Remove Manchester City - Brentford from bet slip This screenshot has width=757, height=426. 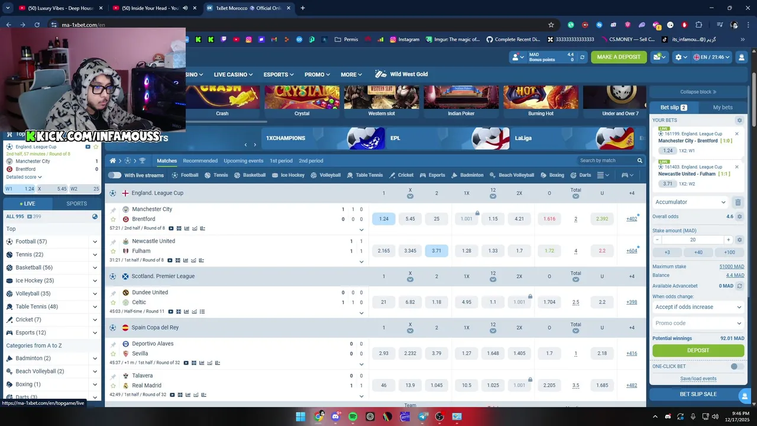coord(736,134)
